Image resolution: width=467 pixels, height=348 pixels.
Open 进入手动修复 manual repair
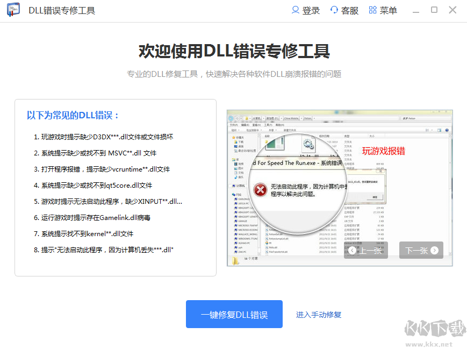319,314
